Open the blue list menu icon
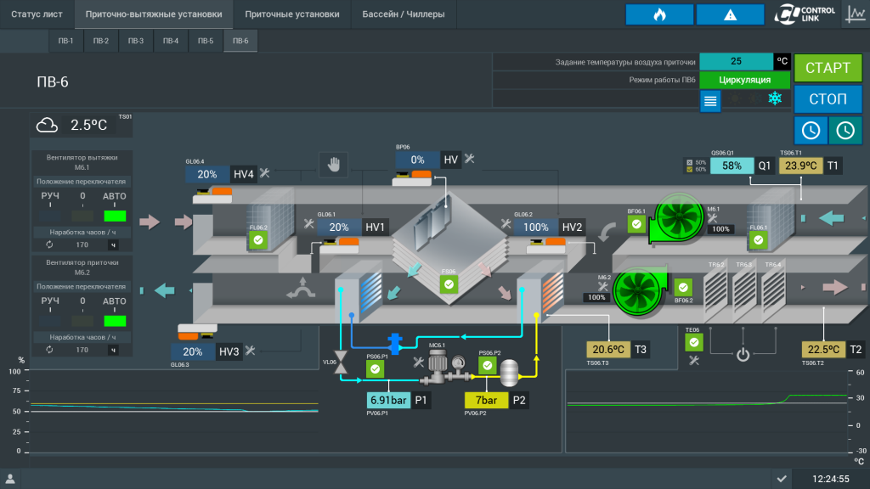Image resolution: width=870 pixels, height=489 pixels. coord(710,101)
